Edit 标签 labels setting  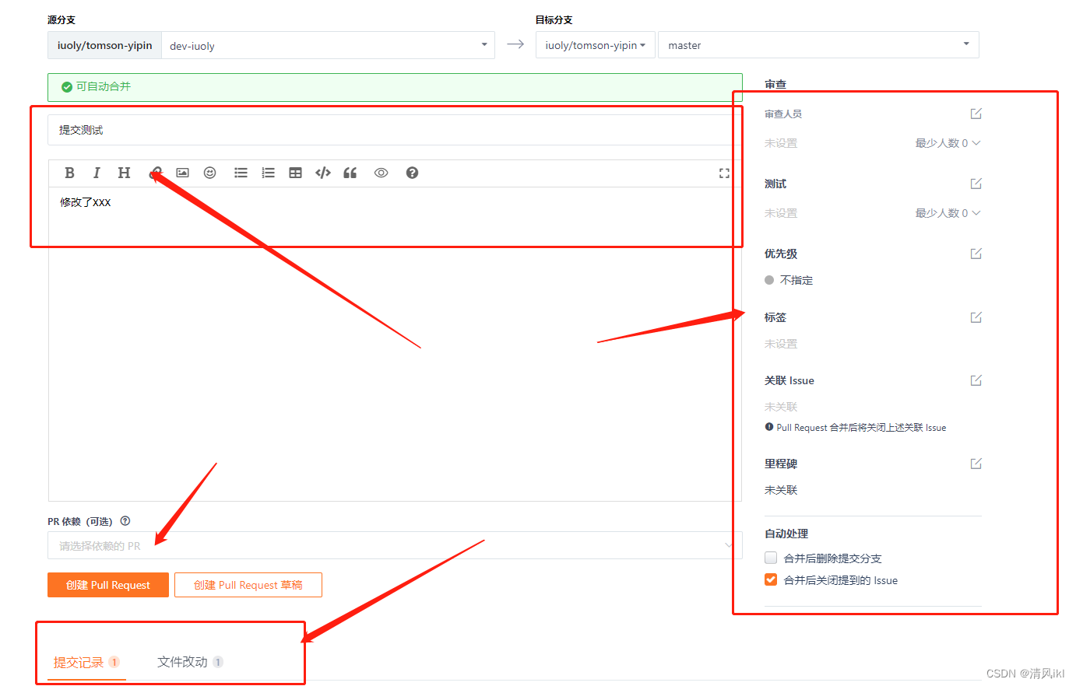point(976,317)
